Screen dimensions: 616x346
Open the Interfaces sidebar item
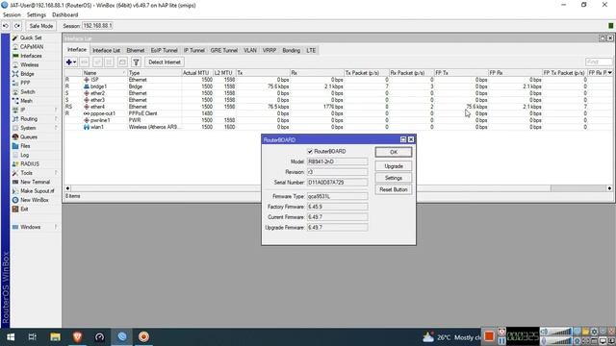tap(31, 56)
